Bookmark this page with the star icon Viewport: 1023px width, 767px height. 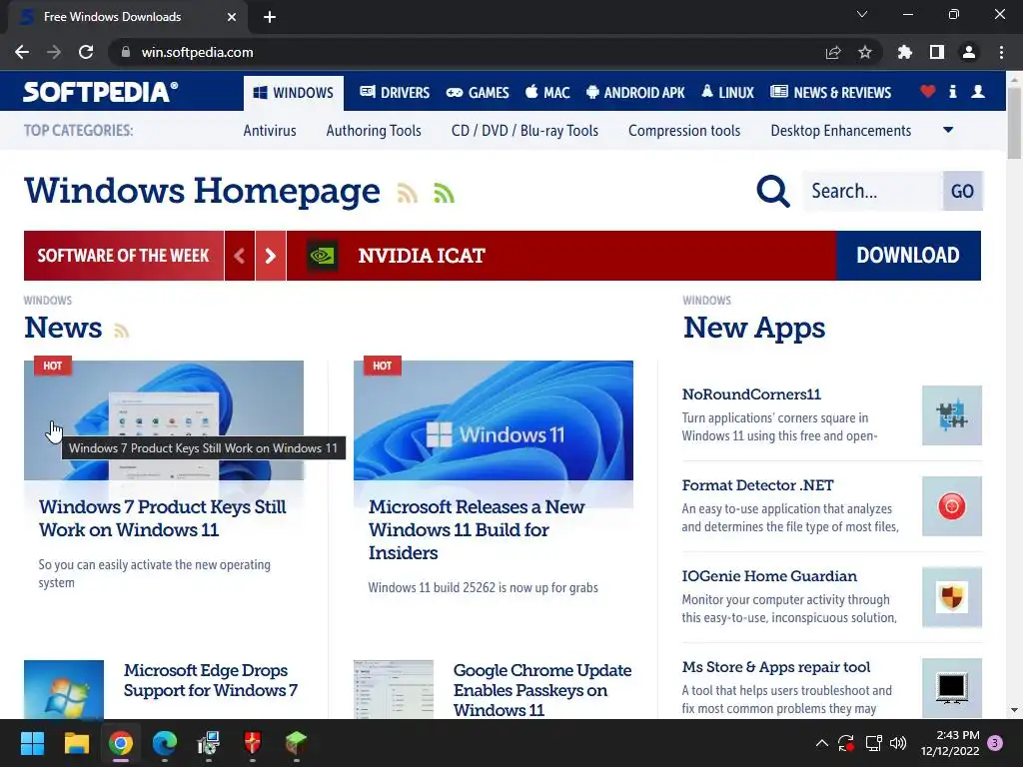point(864,52)
